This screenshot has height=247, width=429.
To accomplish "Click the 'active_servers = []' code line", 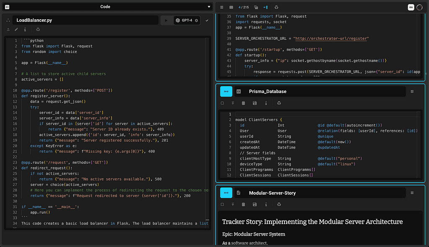I will click(x=42, y=79).
